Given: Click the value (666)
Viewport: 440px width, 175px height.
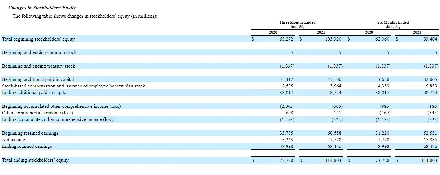Looking at the screenshot, I should tap(337, 106).
